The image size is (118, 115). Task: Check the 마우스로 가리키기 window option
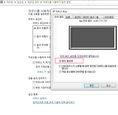coord(34,82)
